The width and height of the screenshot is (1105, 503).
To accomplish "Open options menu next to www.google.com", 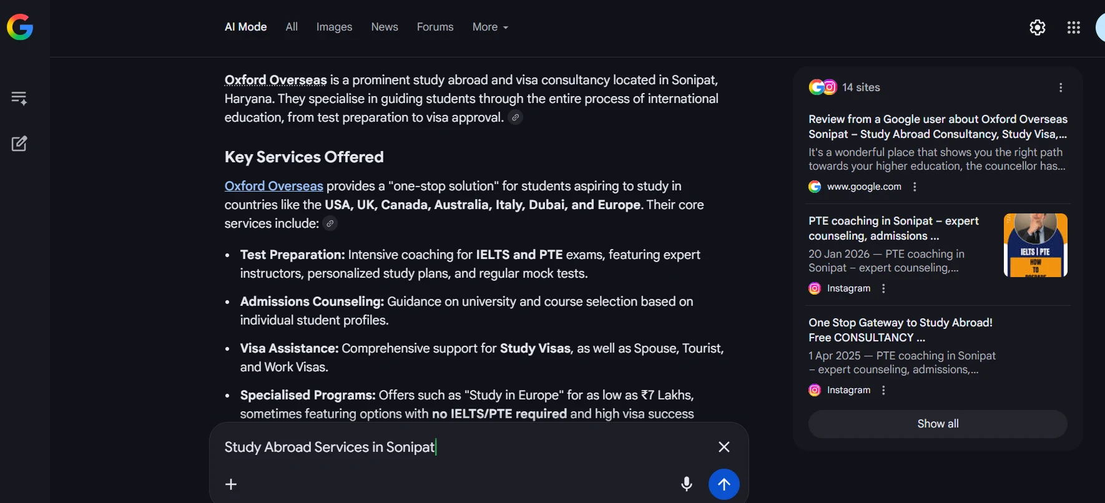I will click(x=915, y=187).
